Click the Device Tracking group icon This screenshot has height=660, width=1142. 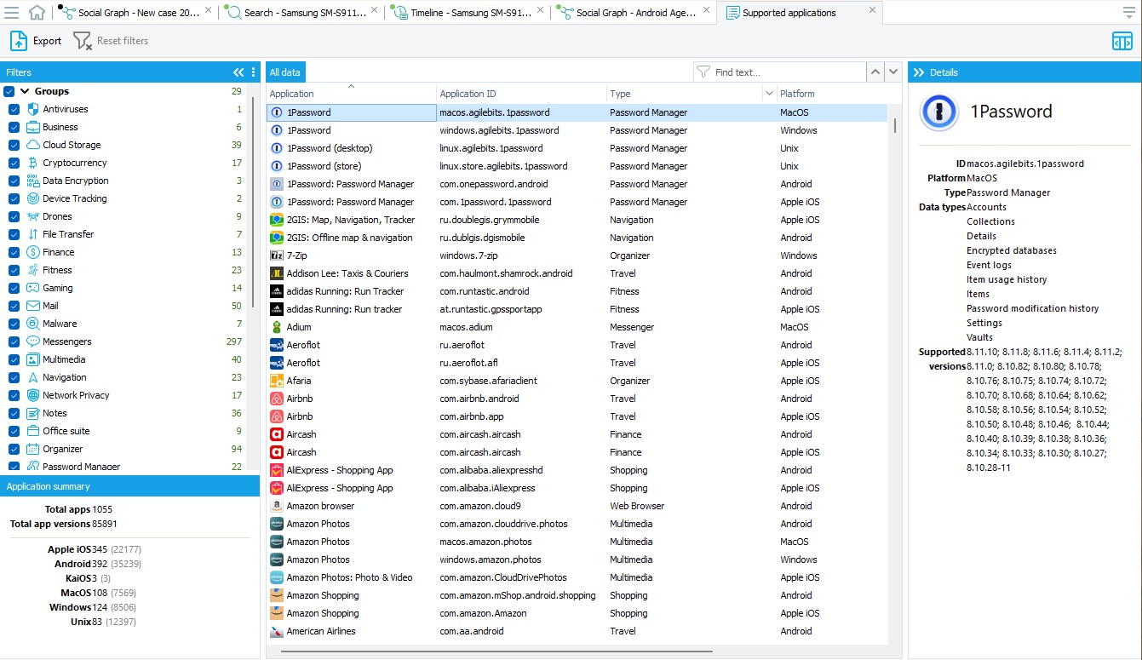coord(33,198)
